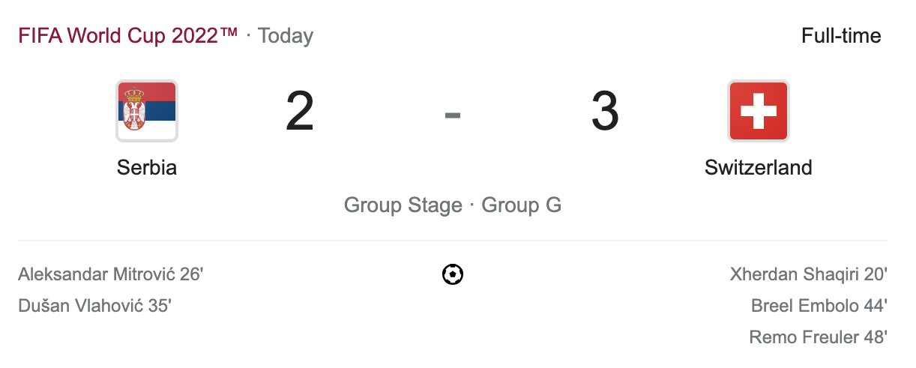
Task: Select goal scorer Xherdan Shaqiri 20'
Action: coord(808,274)
